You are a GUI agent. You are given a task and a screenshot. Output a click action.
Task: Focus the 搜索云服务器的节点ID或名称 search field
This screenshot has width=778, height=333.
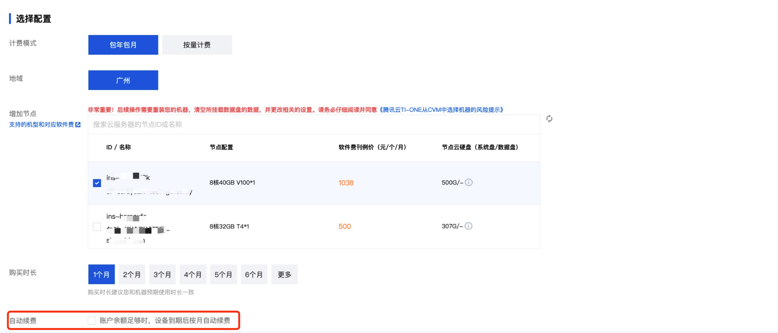[314, 125]
